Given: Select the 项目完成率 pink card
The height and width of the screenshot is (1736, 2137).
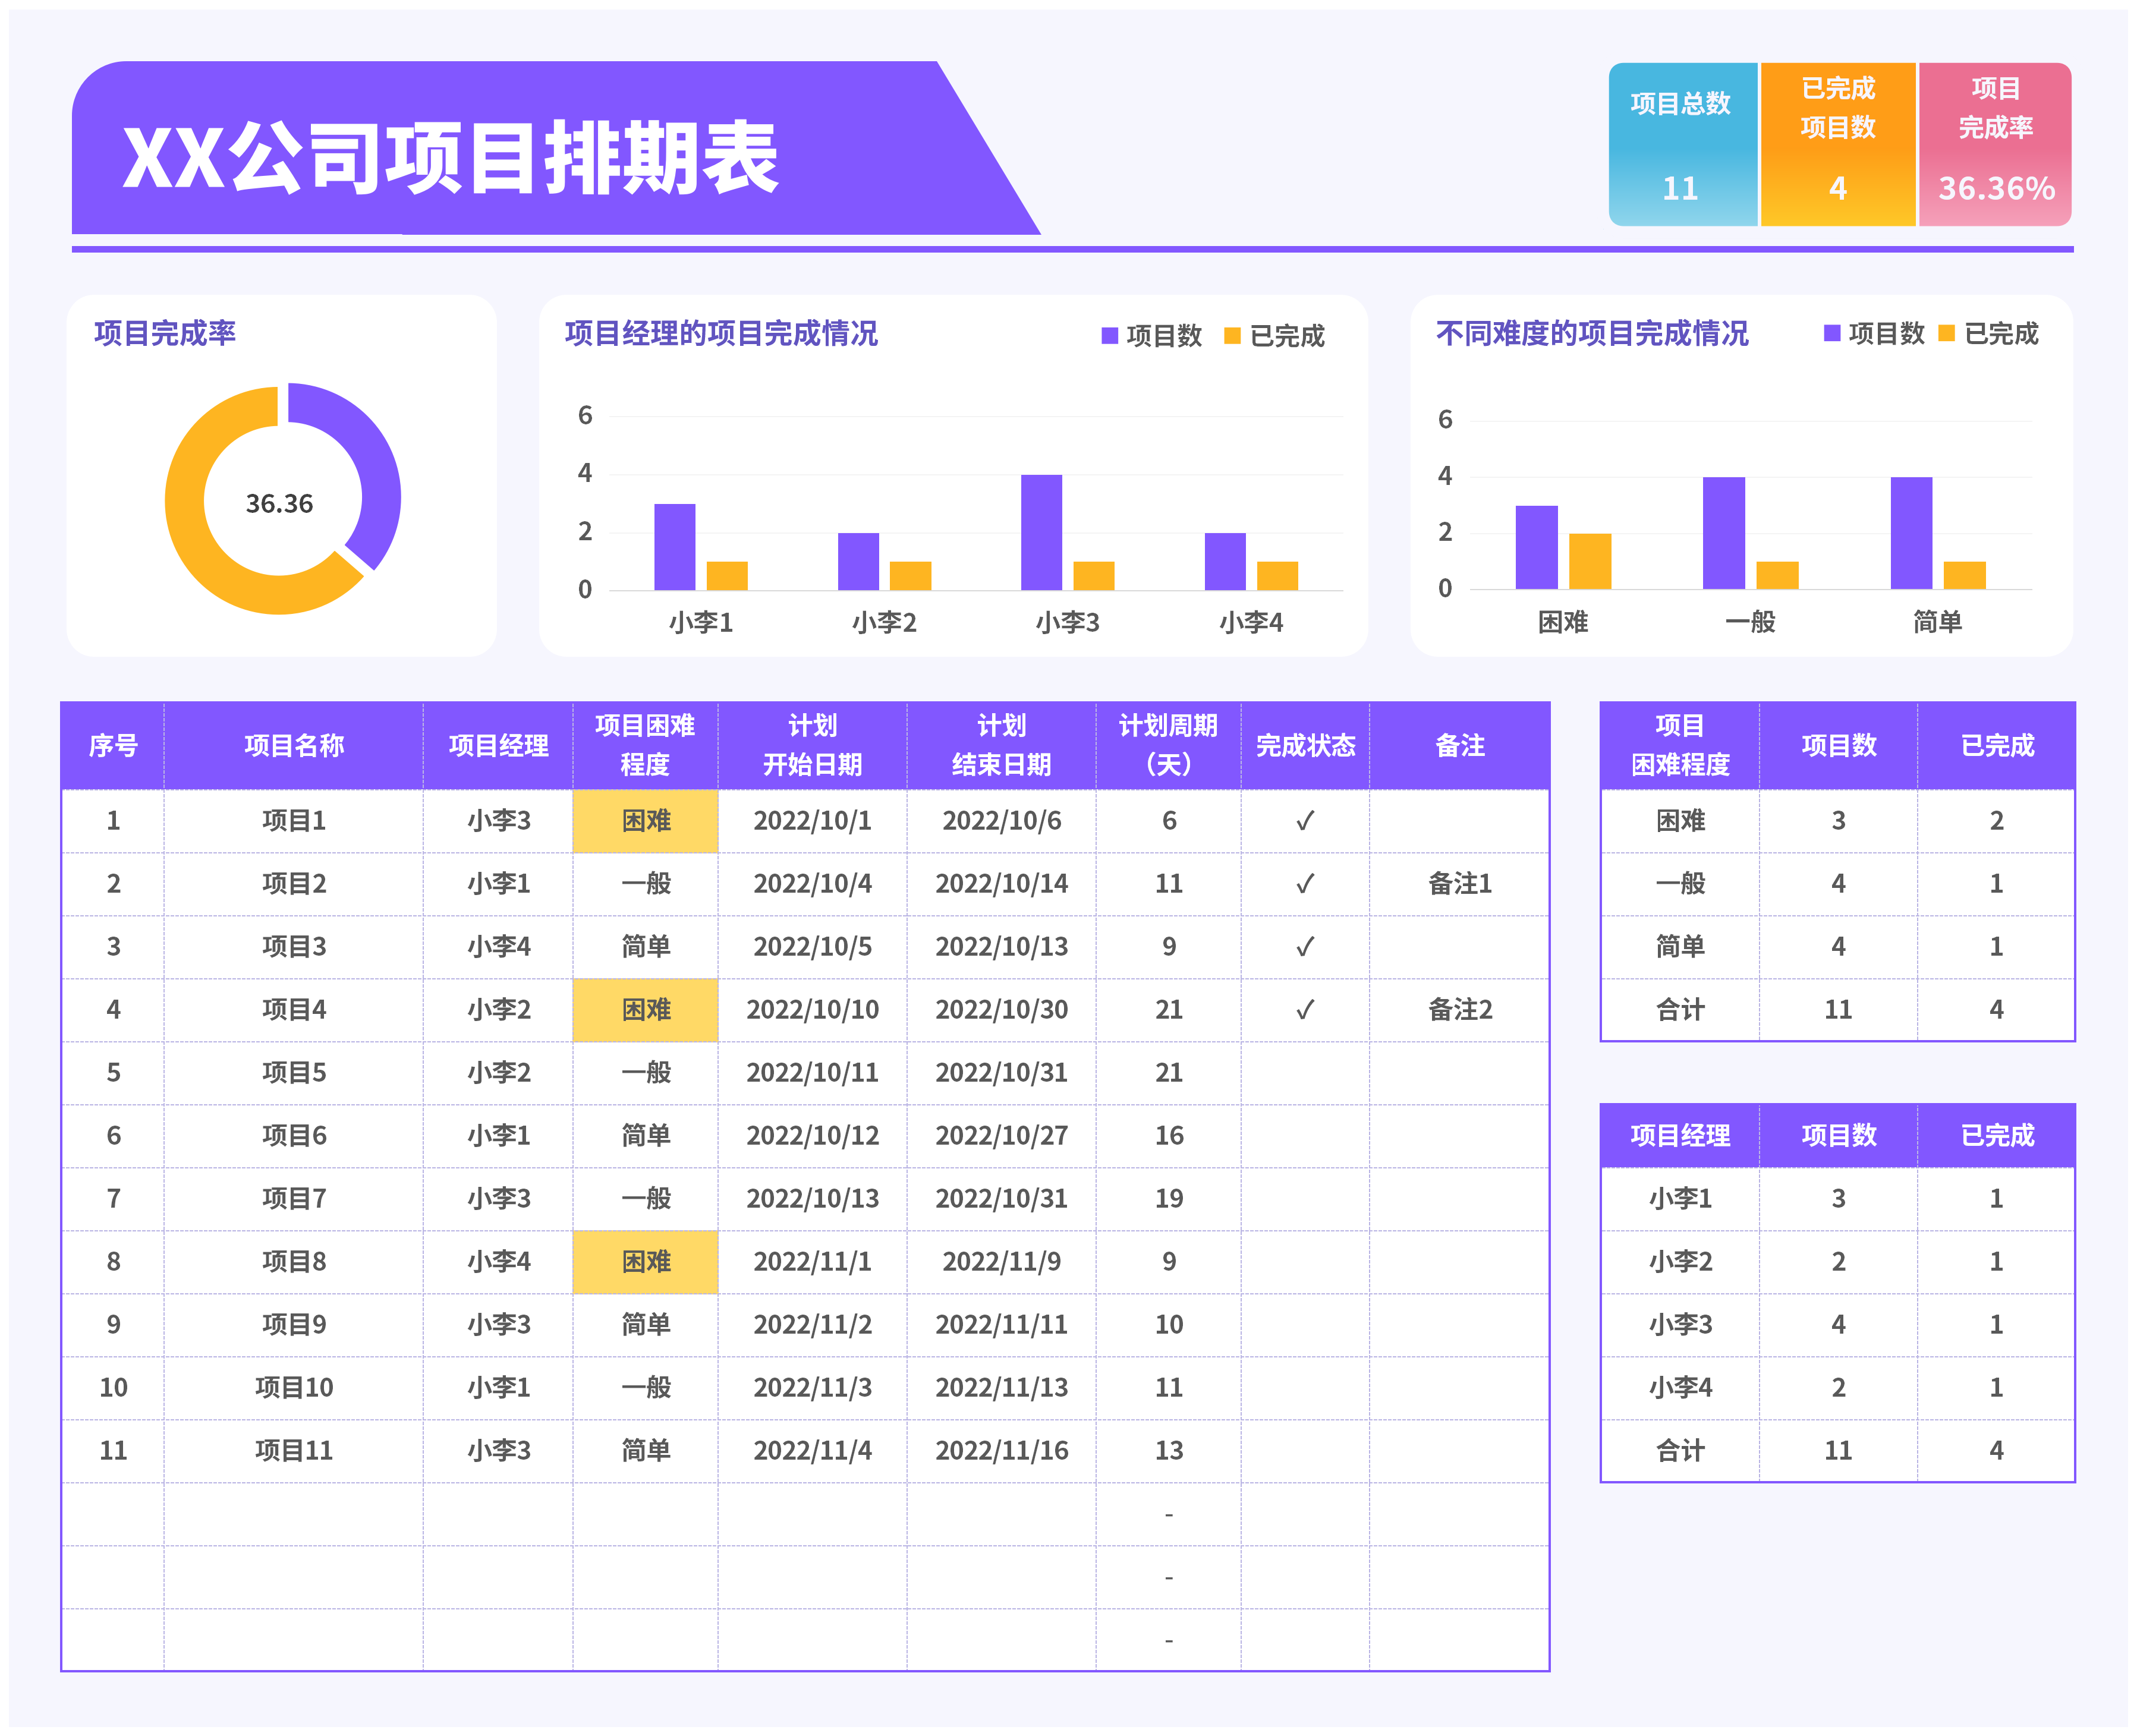Looking at the screenshot, I should pyautogui.click(x=1994, y=144).
